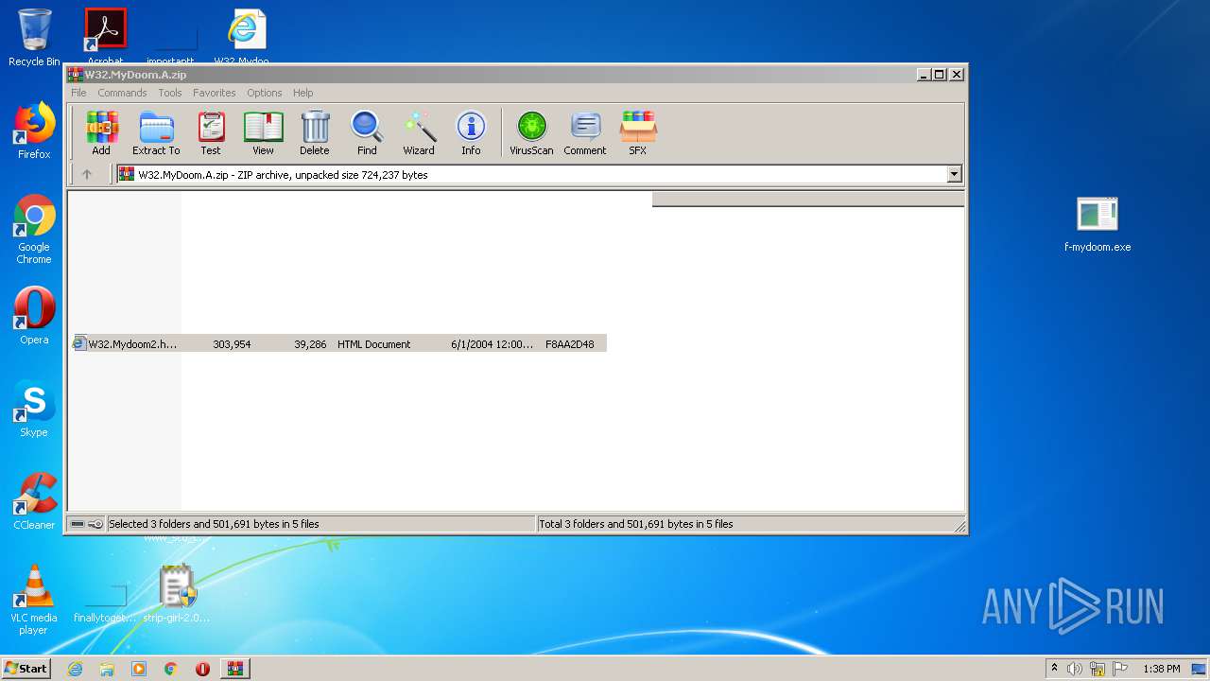Viewport: 1210px width, 681px height.
Task: Select the Recycle Bin desktop icon
Action: (x=34, y=38)
